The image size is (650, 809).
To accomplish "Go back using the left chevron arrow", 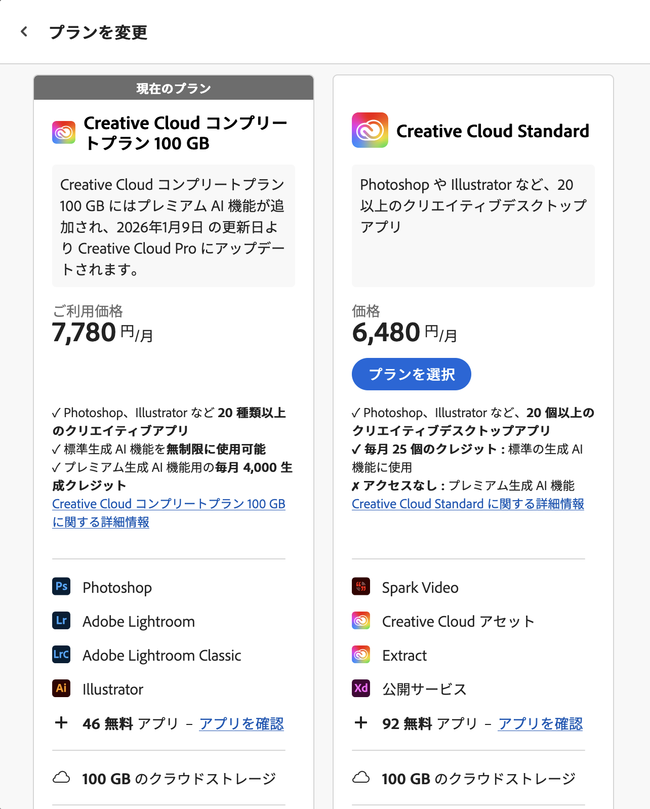I will 24,32.
